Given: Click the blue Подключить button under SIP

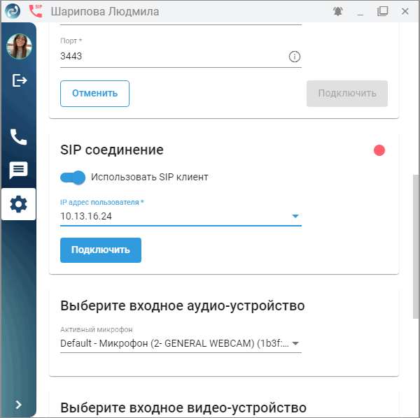Looking at the screenshot, I should (x=101, y=250).
